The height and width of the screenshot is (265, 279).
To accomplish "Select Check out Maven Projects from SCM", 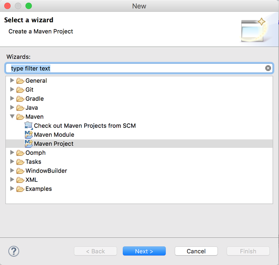I will click(x=85, y=126).
